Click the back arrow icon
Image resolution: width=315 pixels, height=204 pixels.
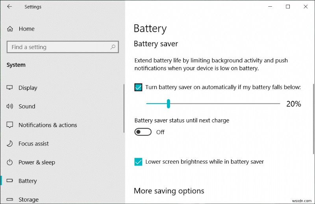tap(9, 7)
